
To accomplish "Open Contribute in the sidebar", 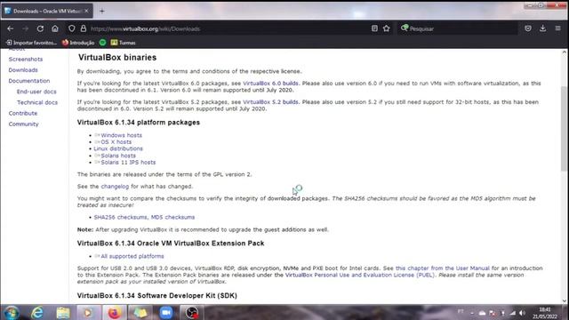I will coord(23,113).
